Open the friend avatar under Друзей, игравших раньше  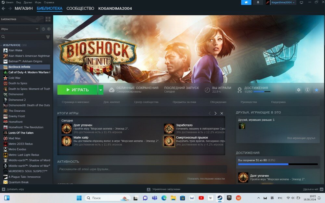(242, 126)
